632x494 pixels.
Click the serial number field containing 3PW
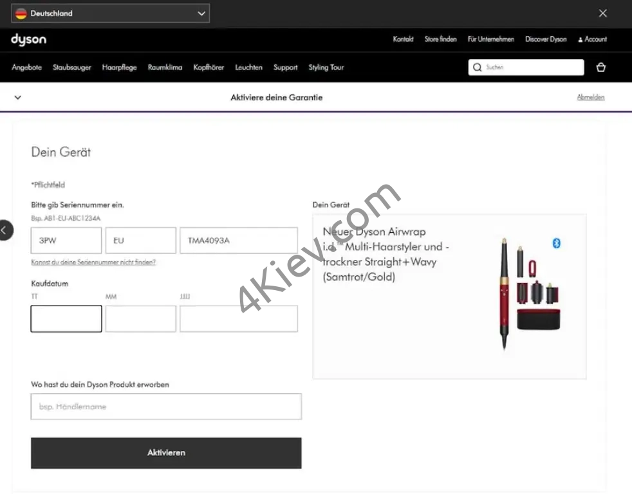click(x=66, y=241)
